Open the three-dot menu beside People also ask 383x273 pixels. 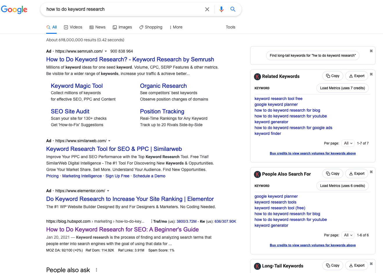(96, 270)
